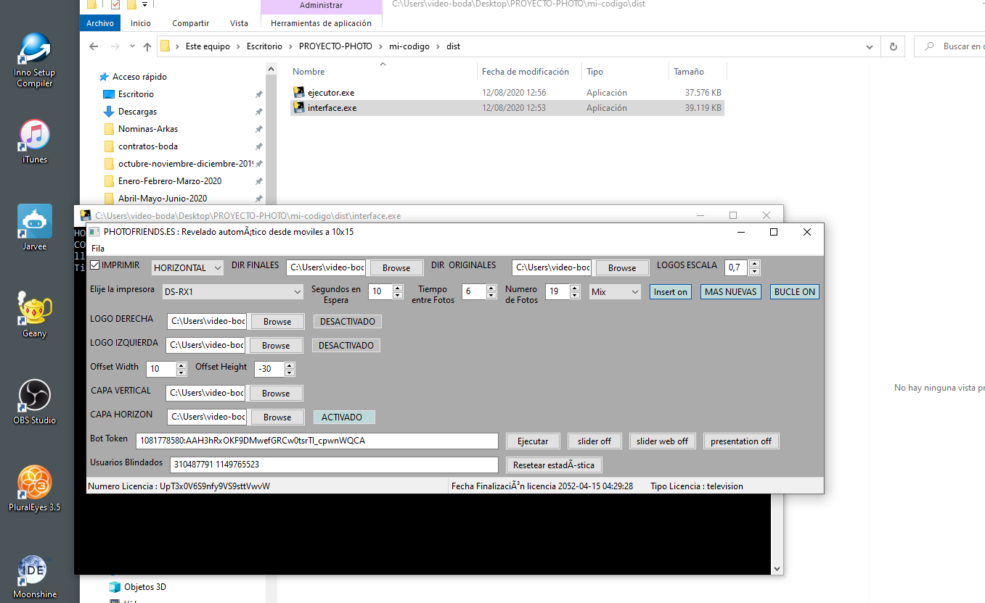Unpin Descargas using its pin icon
This screenshot has height=603, width=985.
coord(258,111)
